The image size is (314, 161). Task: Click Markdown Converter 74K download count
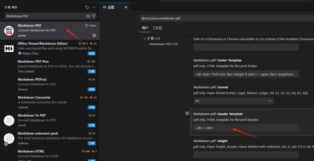84,97
